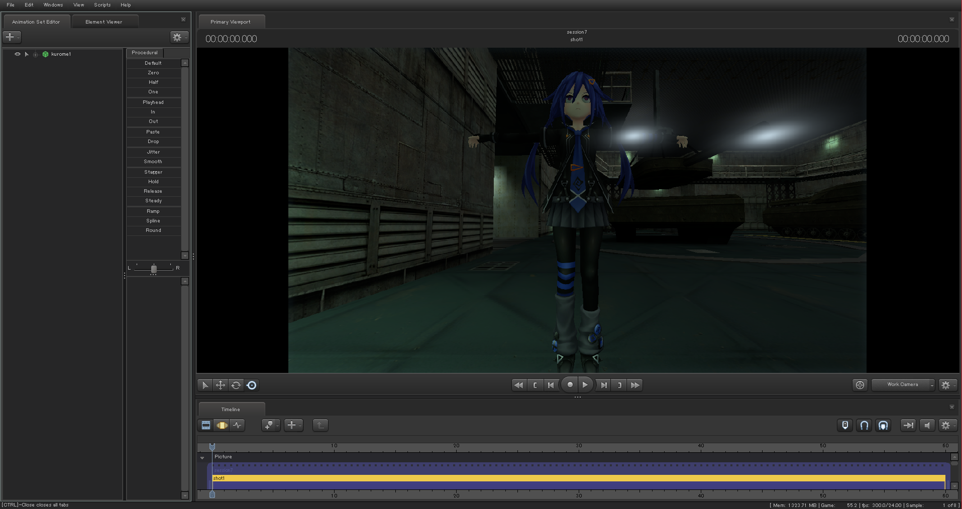Switch to the Graph Editor mode
Viewport: 962px width, 509px height.
click(x=237, y=425)
